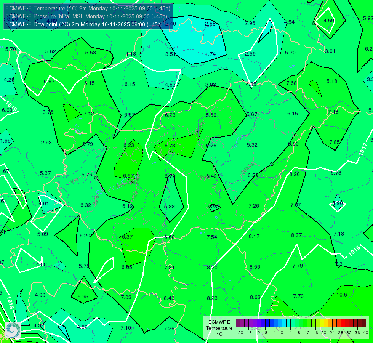This screenshot has height=343, width=373.
Task: Click the 1018 isobar label
Action: (10, 303)
